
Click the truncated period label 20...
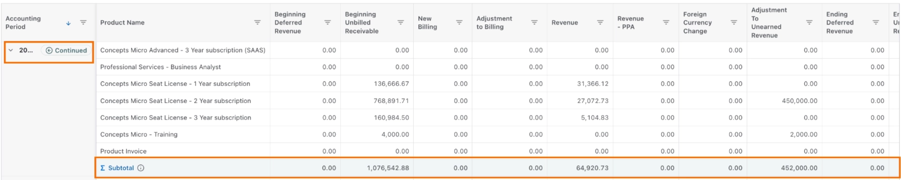(x=26, y=50)
